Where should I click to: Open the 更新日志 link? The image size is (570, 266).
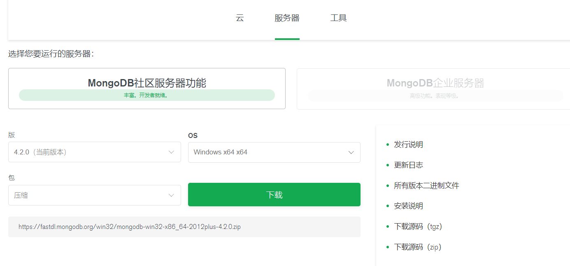click(x=408, y=165)
